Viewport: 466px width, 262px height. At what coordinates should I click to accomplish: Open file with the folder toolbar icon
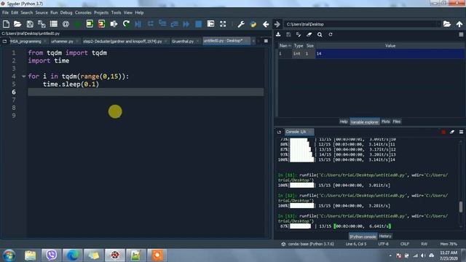[17, 24]
